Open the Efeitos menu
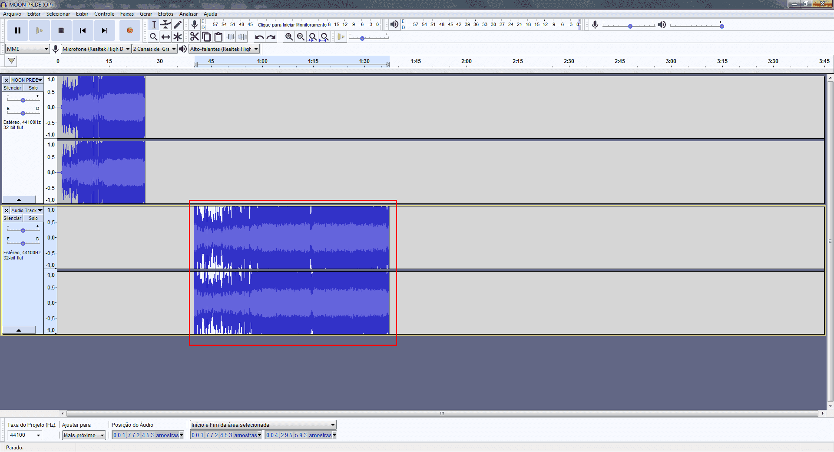The image size is (834, 452). tap(165, 14)
